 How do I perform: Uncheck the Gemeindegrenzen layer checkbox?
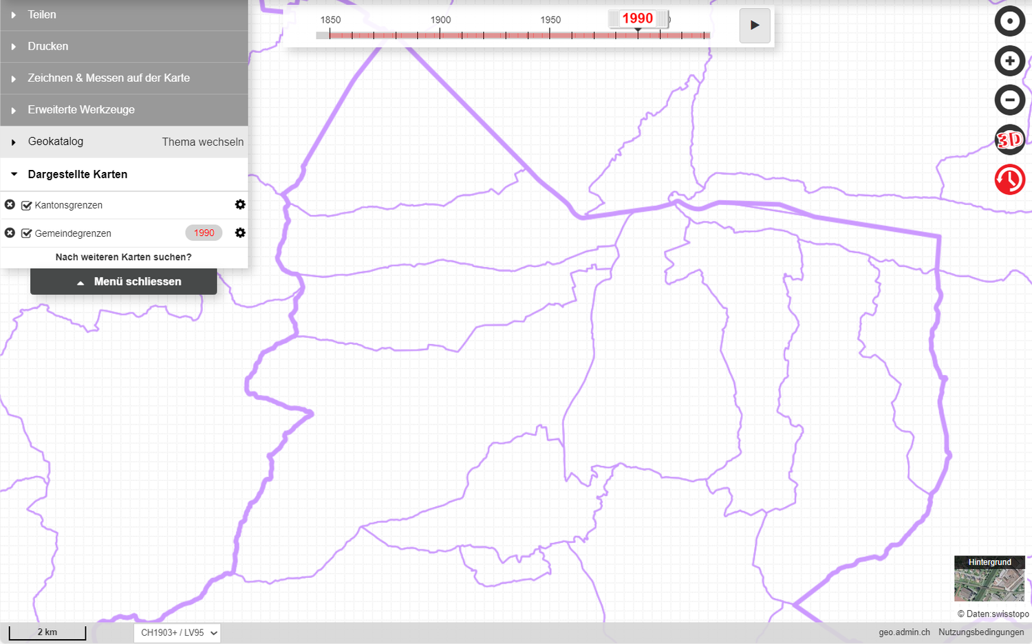(x=27, y=233)
